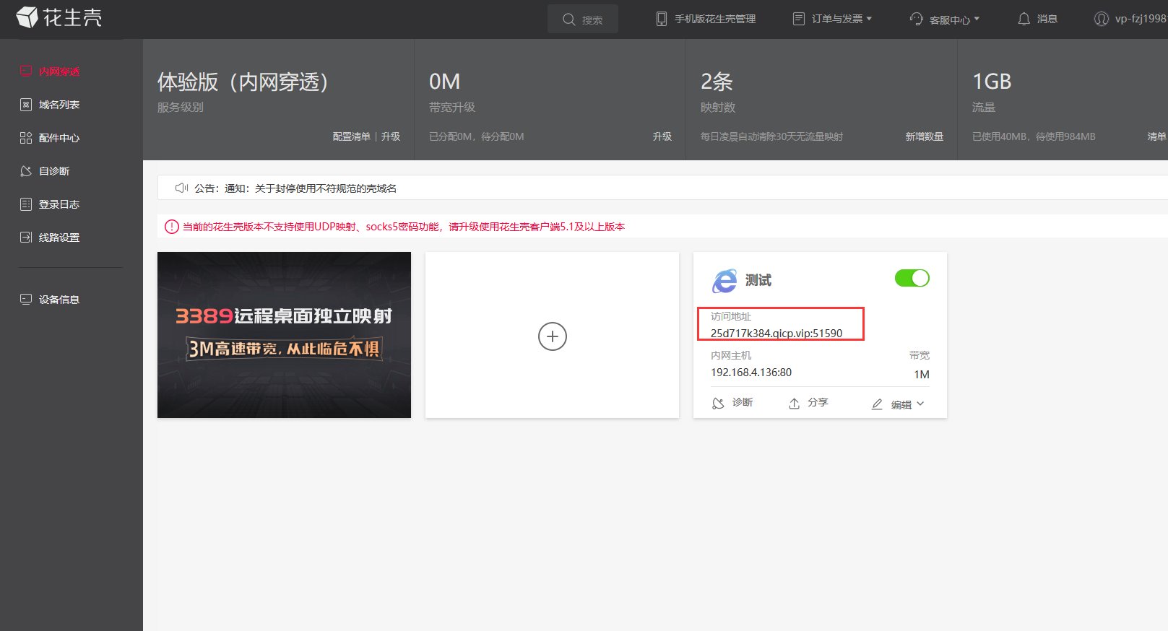
Task: Click the 消息 bell icon
Action: point(1024,19)
